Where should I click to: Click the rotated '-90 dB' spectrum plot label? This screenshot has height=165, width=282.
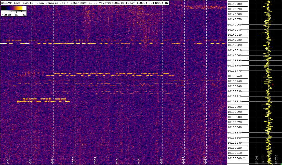click(x=263, y=159)
